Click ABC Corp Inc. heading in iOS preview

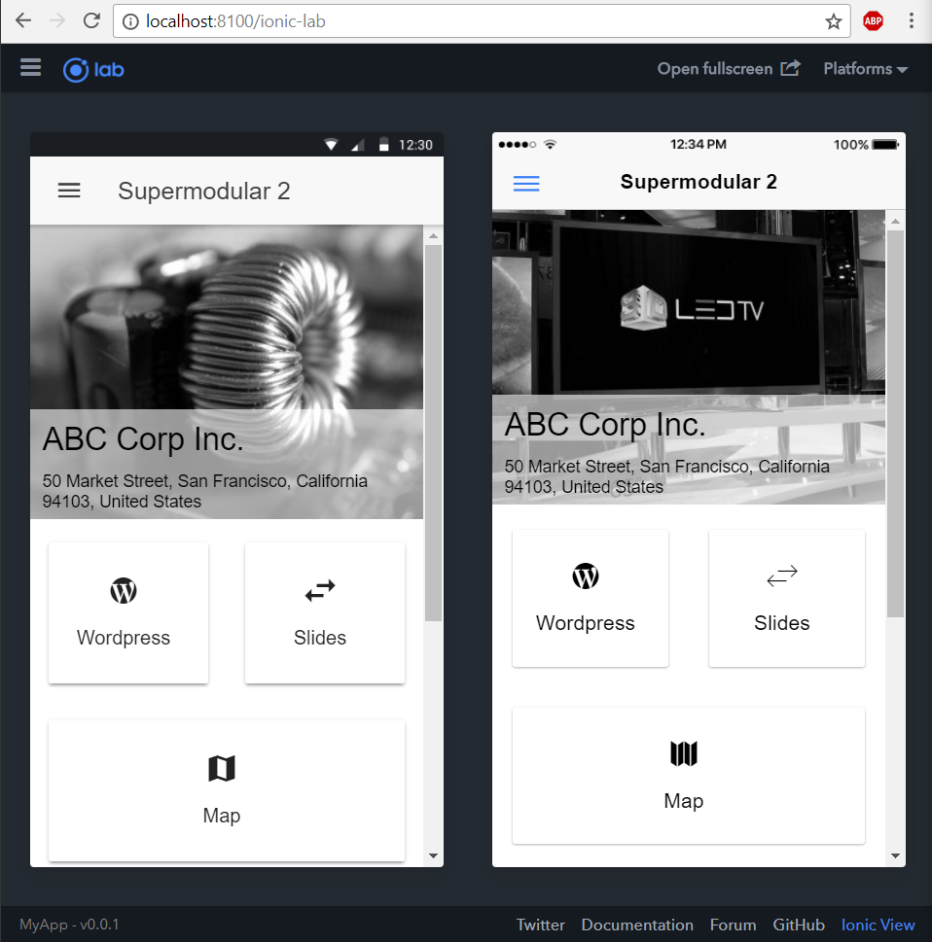click(x=605, y=424)
